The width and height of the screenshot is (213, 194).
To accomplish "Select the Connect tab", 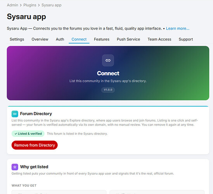I will click(79, 39).
